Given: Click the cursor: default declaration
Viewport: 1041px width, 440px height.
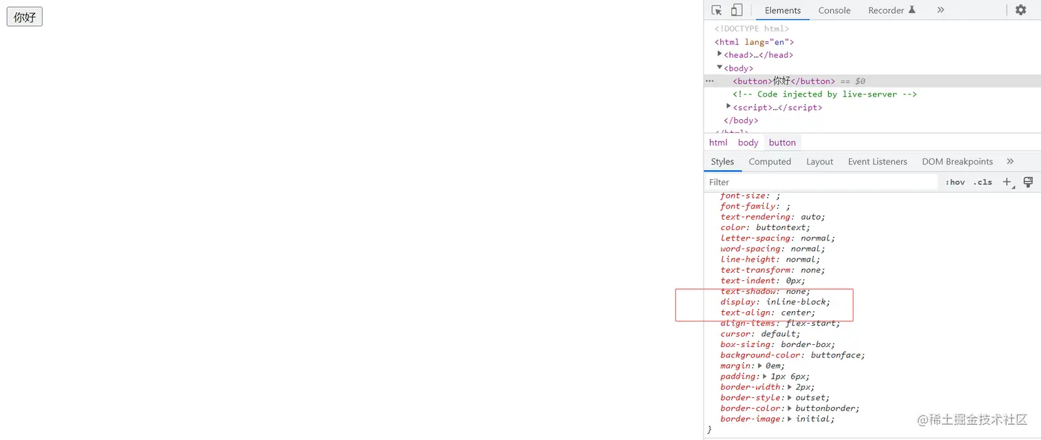Looking at the screenshot, I should [760, 334].
